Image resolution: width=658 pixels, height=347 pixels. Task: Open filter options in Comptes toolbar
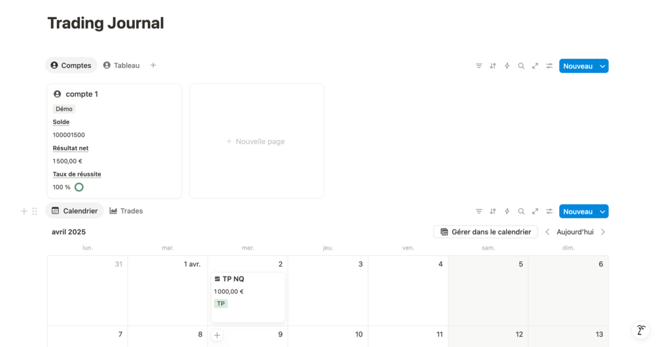click(x=479, y=66)
